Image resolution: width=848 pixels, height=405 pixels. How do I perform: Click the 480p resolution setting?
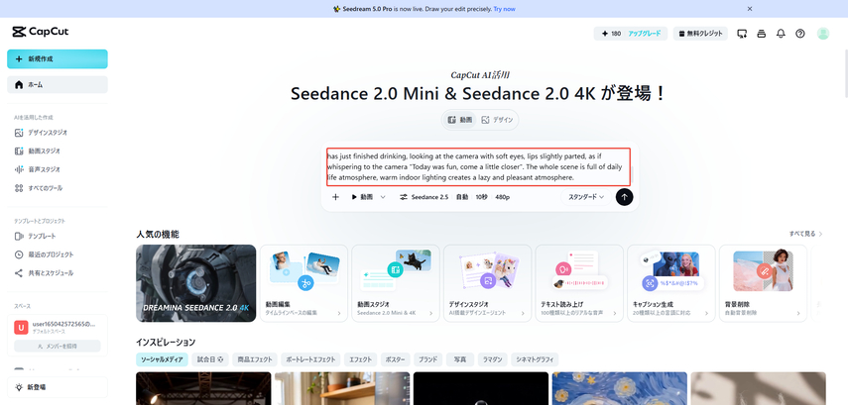[503, 197]
